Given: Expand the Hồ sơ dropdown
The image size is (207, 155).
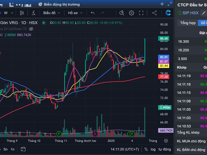Looking at the screenshot, I should [x=75, y=13].
